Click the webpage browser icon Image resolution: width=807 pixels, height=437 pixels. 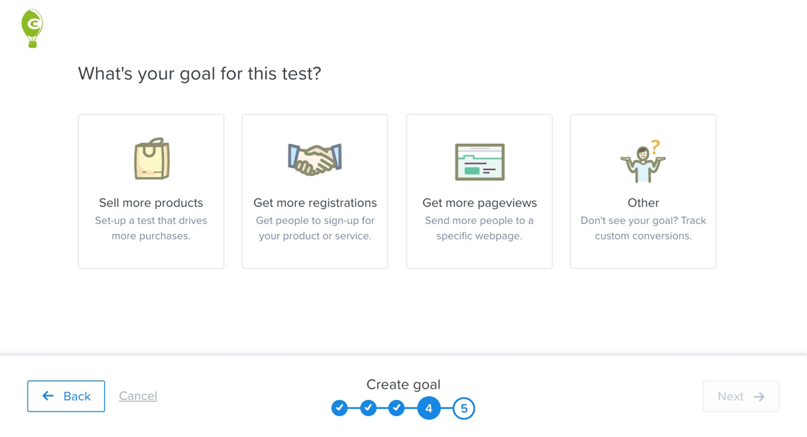click(479, 161)
